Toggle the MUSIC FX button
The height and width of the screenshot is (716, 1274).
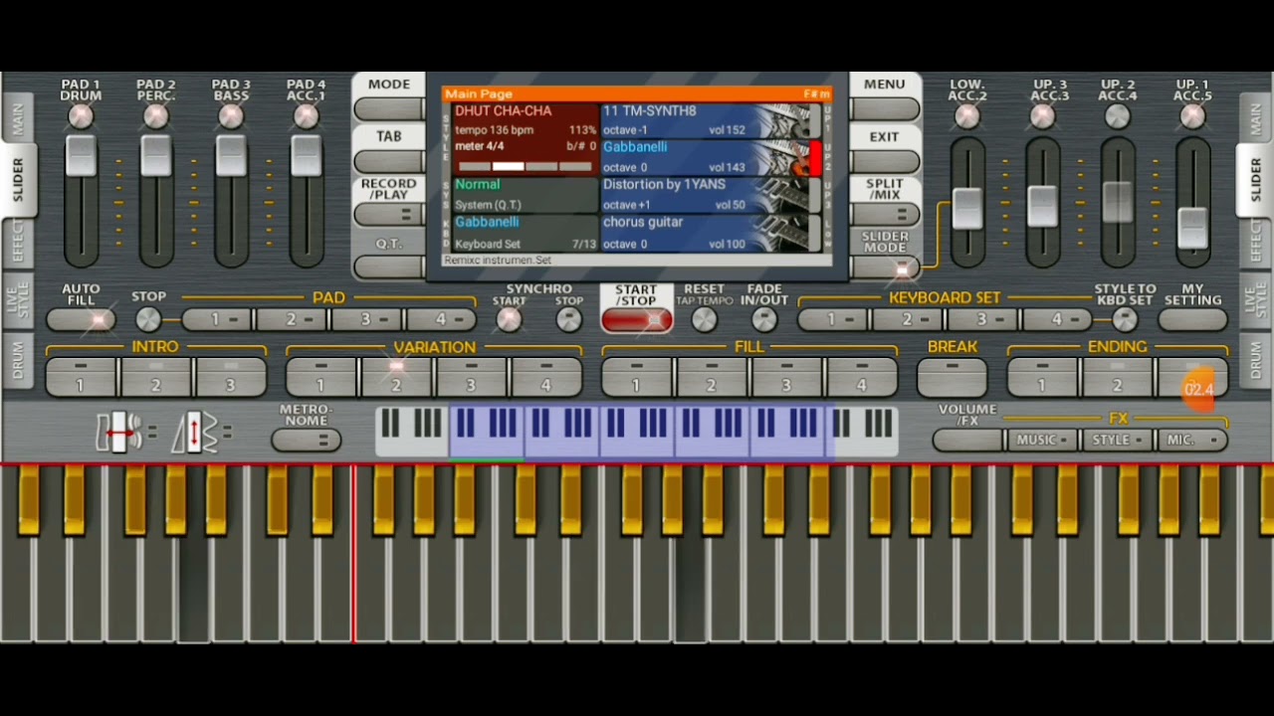coord(1042,440)
